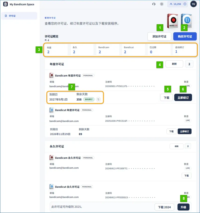
Task: Click 1 PC badge of Bandicam 永久许可证
Action: tap(188, 168)
